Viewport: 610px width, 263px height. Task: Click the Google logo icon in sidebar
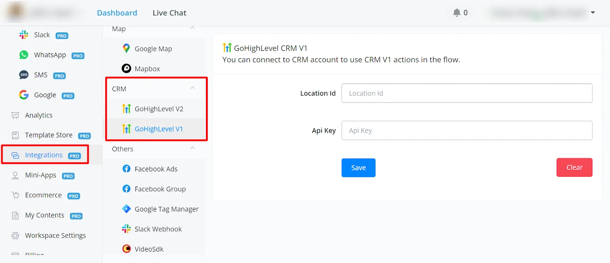[x=24, y=95]
